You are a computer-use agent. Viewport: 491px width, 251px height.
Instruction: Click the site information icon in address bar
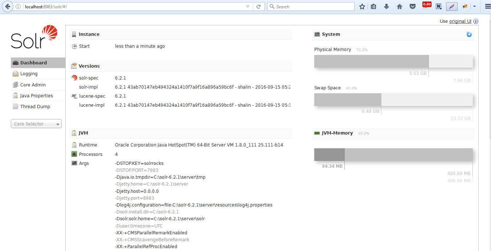(18, 7)
